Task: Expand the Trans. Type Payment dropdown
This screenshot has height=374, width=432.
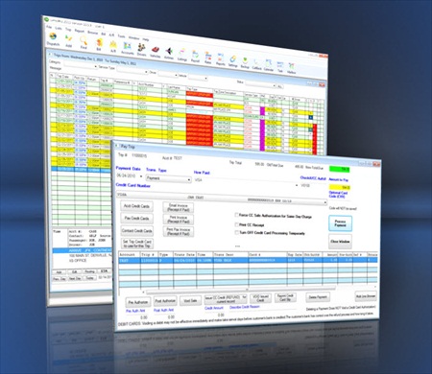Action: pyautogui.click(x=189, y=180)
